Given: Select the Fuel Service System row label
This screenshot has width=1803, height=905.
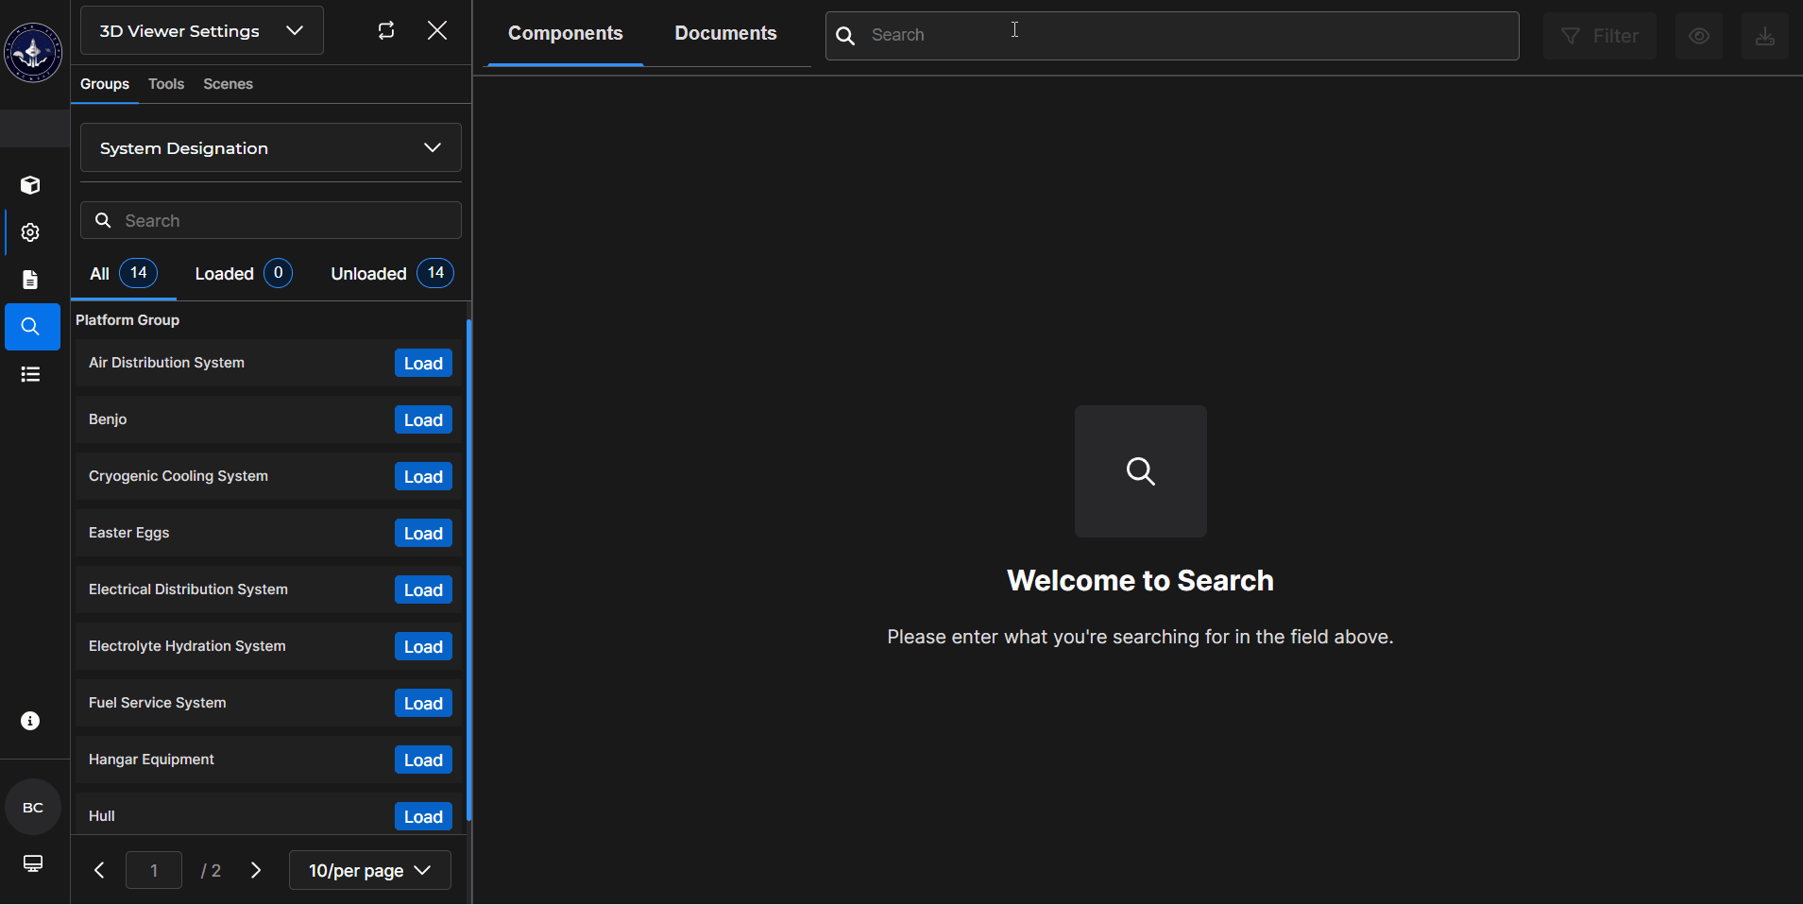Looking at the screenshot, I should coord(158,703).
